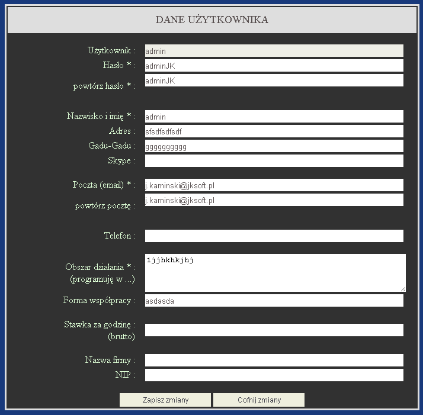
Task: Click inside the Obszar działania text area
Action: [275, 273]
